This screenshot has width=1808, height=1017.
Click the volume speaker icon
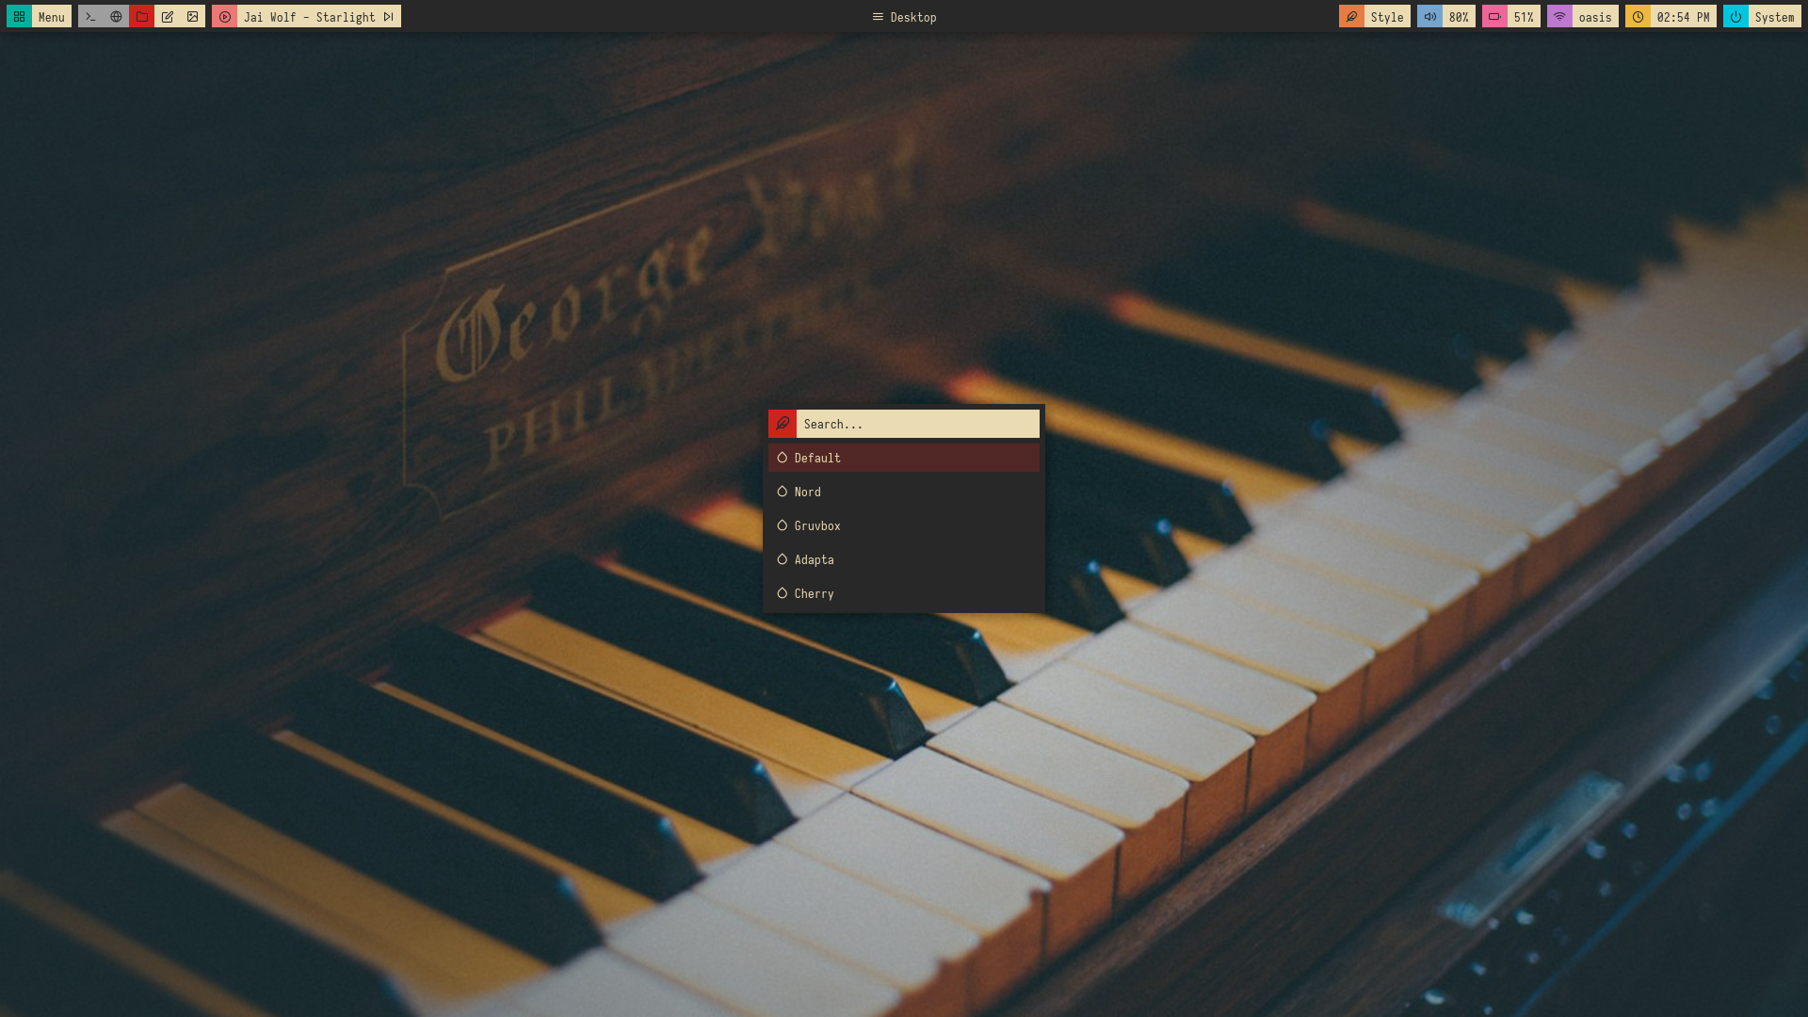(1429, 17)
